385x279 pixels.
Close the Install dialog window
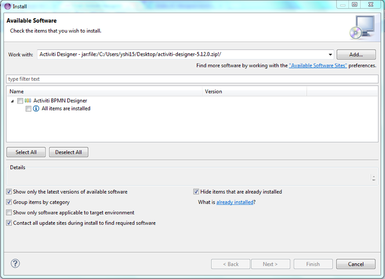371,4
